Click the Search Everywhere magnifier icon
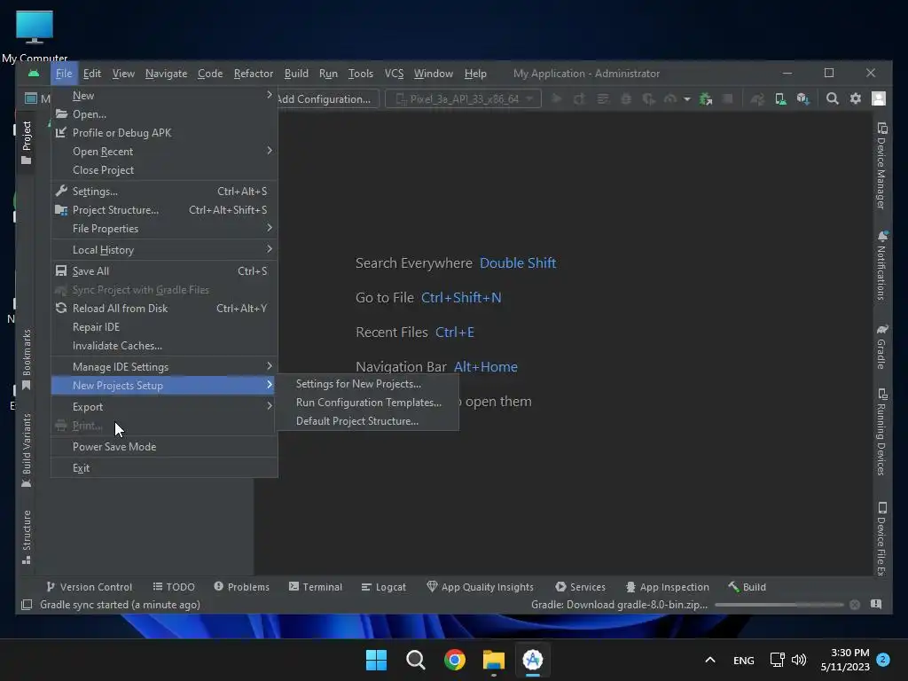908x681 pixels. click(832, 99)
